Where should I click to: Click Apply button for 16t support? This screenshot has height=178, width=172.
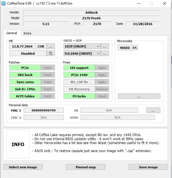click(x=102, y=68)
